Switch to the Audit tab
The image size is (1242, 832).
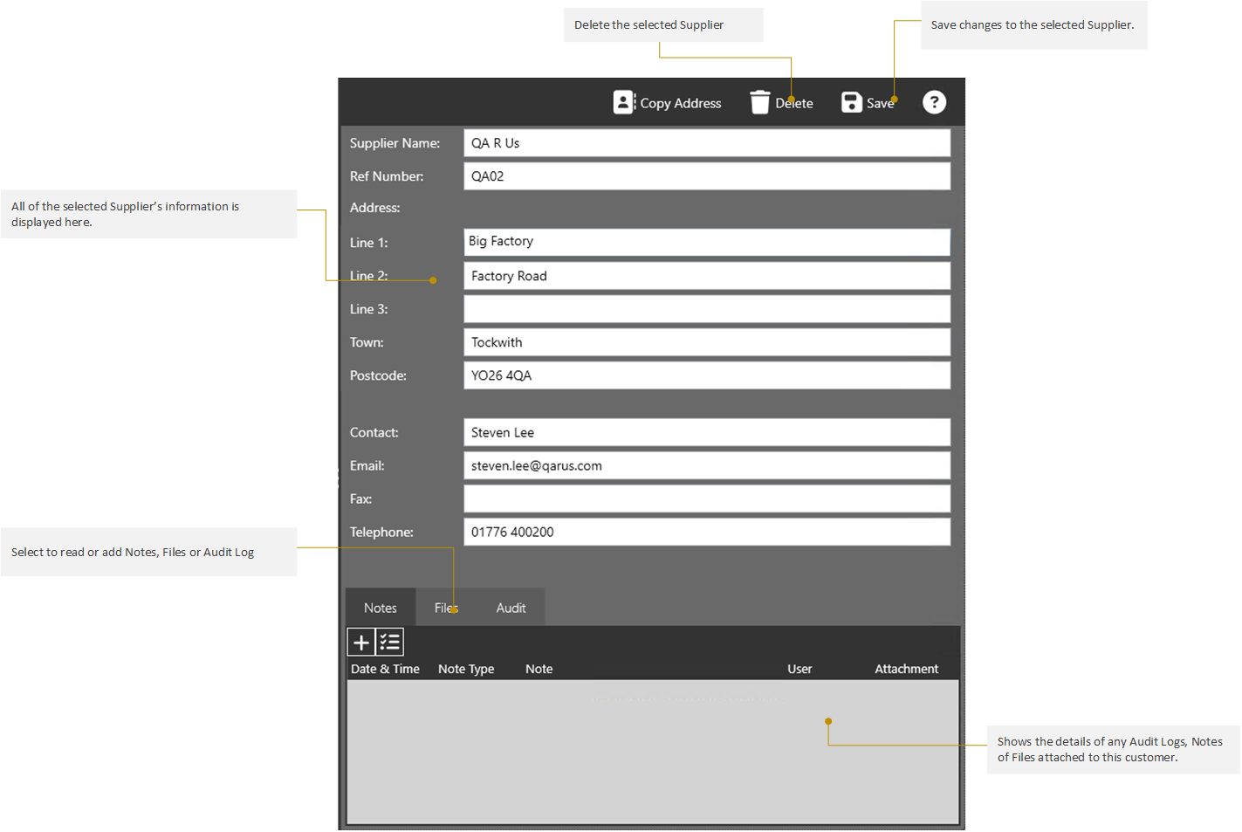(x=511, y=608)
